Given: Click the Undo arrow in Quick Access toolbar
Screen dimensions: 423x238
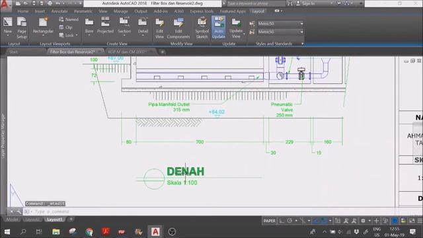Looking at the screenshot, I should pos(58,3).
